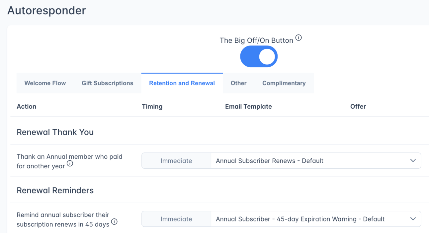The height and width of the screenshot is (233, 429).
Task: Click the Renewal Thank You section heading
Action: [55, 132]
